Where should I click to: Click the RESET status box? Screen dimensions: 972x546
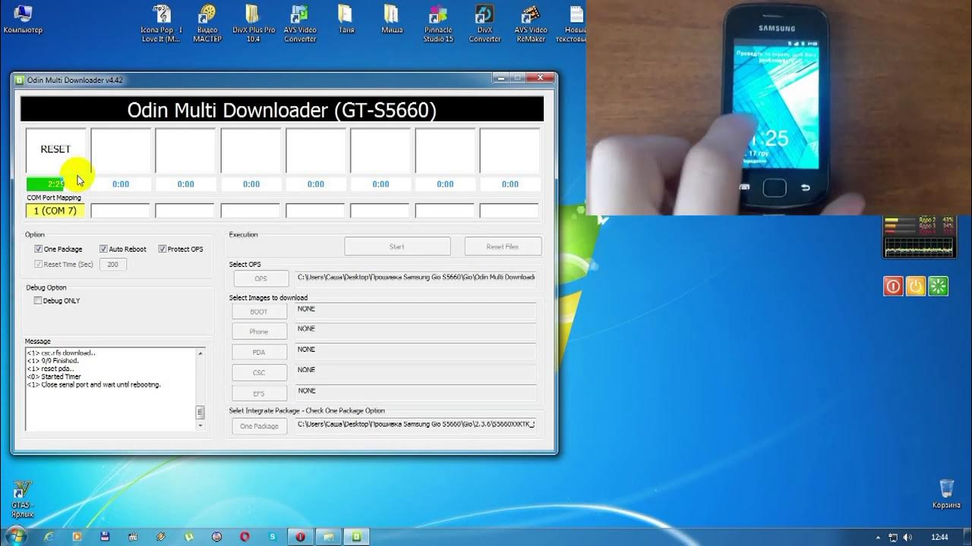(x=55, y=150)
